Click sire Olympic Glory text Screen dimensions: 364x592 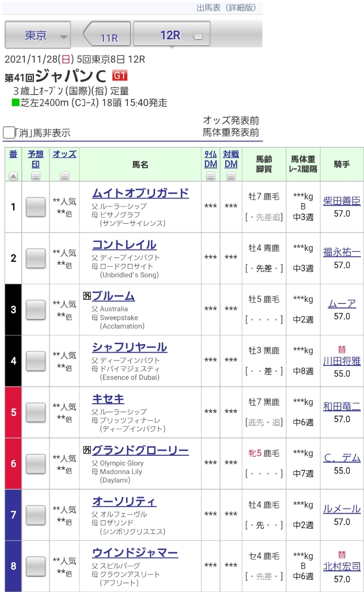coord(122,463)
